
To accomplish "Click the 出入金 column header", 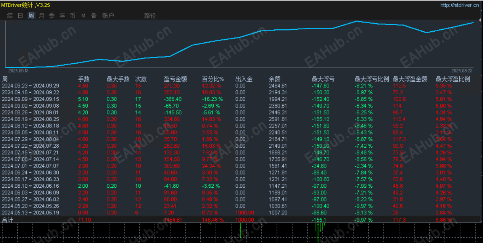I will 244,79.
